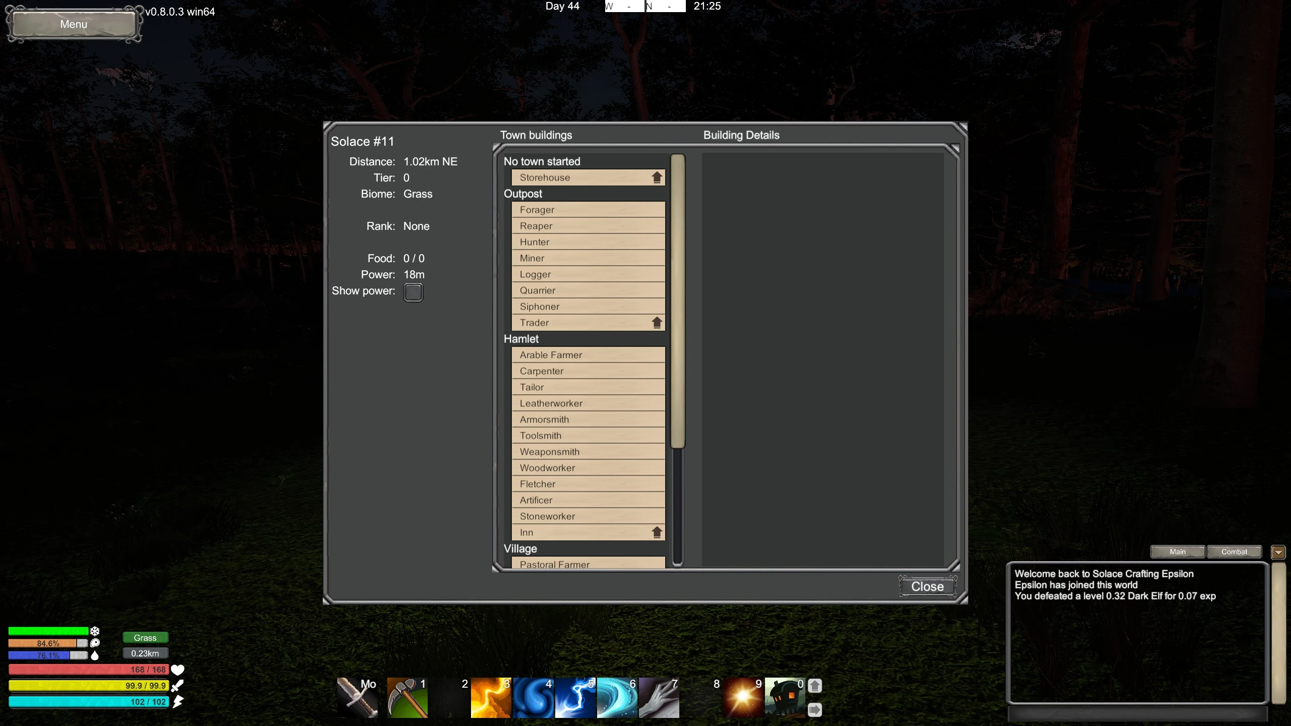Activate the fire spell in slot 3
The height and width of the screenshot is (726, 1291).
coord(491,697)
